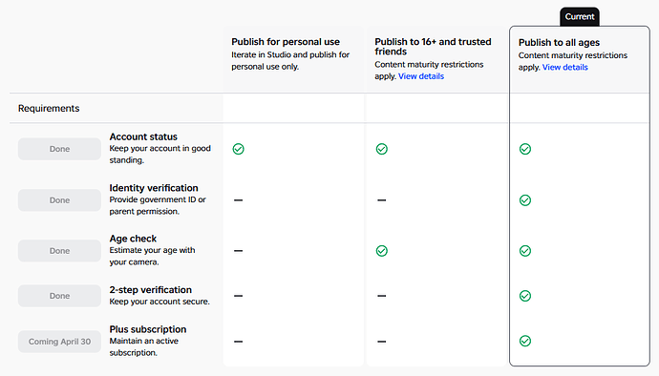Click 2-step verification checkmark under all ages
Image resolution: width=659 pixels, height=376 pixels.
tap(525, 296)
